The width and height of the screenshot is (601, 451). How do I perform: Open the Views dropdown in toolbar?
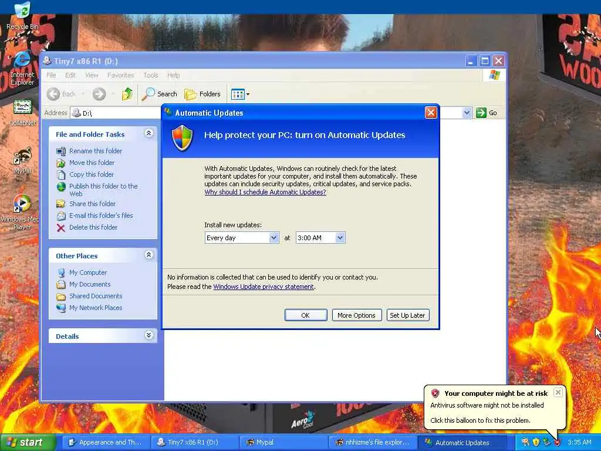pos(240,94)
